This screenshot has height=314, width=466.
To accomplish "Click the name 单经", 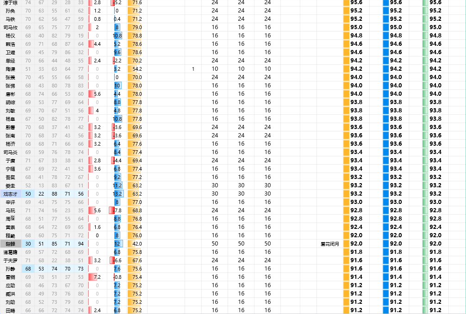I will [x=10, y=61].
